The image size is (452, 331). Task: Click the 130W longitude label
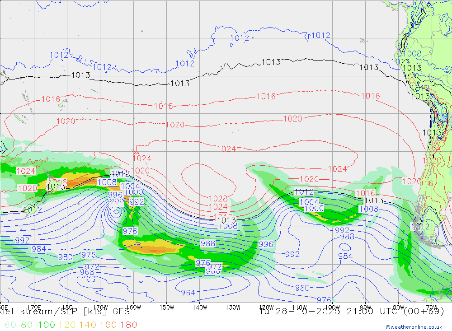click(x=233, y=308)
